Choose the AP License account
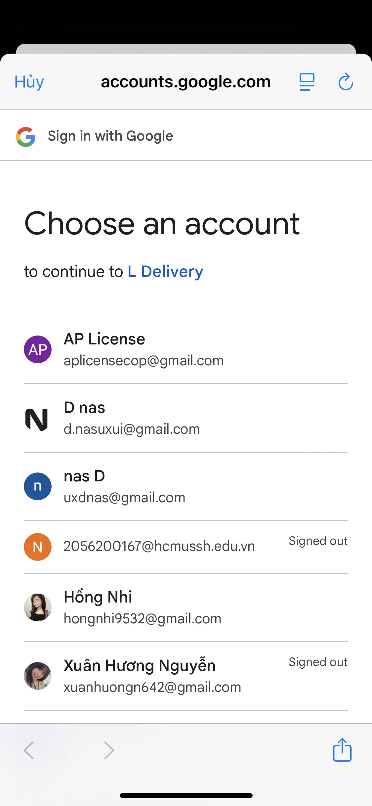Viewport: 372px width, 806px height. pyautogui.click(x=144, y=349)
